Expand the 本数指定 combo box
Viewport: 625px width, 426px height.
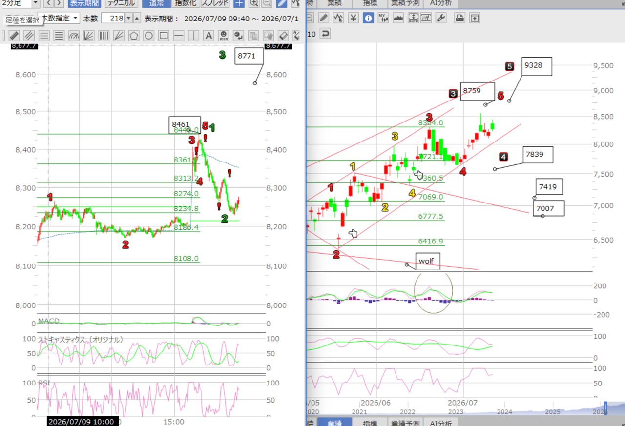pos(59,18)
